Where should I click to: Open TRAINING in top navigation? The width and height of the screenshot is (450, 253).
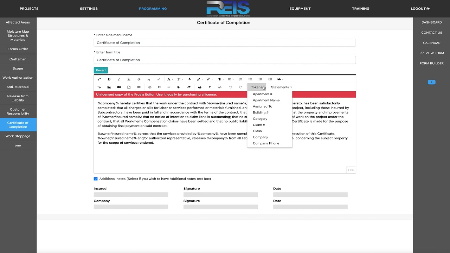pos(361,8)
